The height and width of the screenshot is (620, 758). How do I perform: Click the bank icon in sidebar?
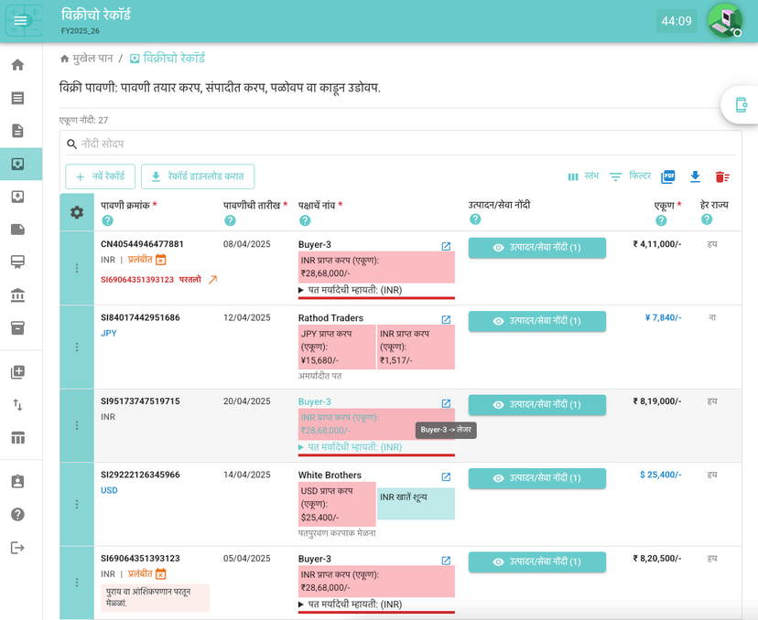click(17, 295)
